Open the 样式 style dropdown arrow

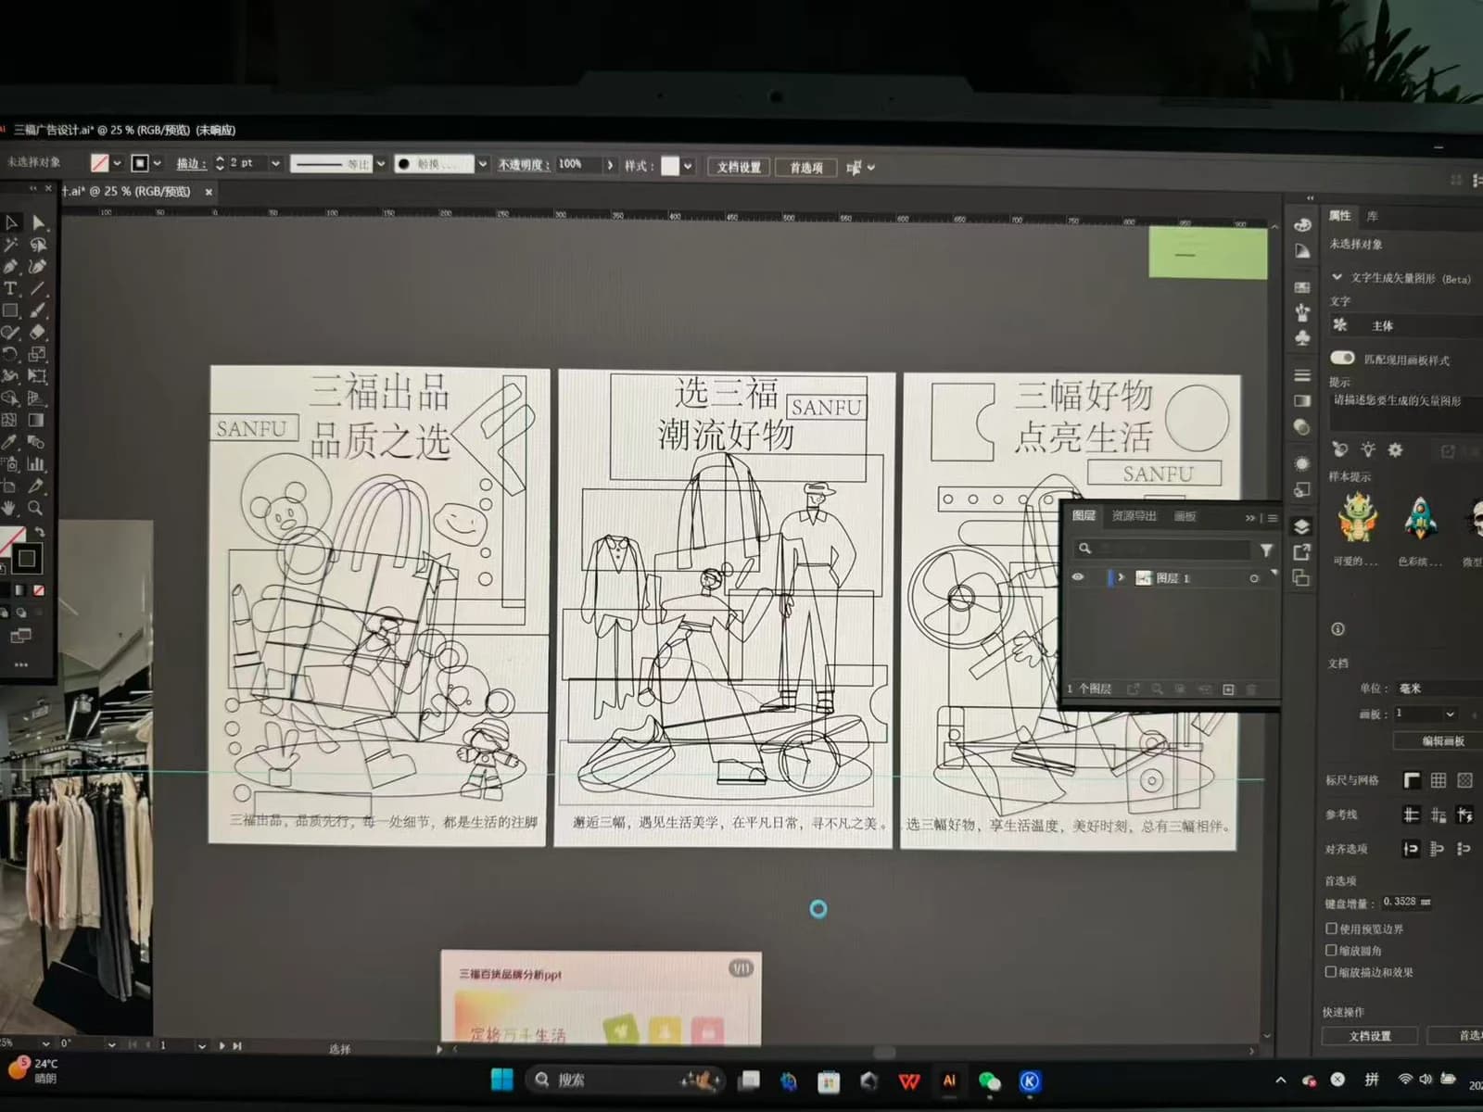click(688, 167)
